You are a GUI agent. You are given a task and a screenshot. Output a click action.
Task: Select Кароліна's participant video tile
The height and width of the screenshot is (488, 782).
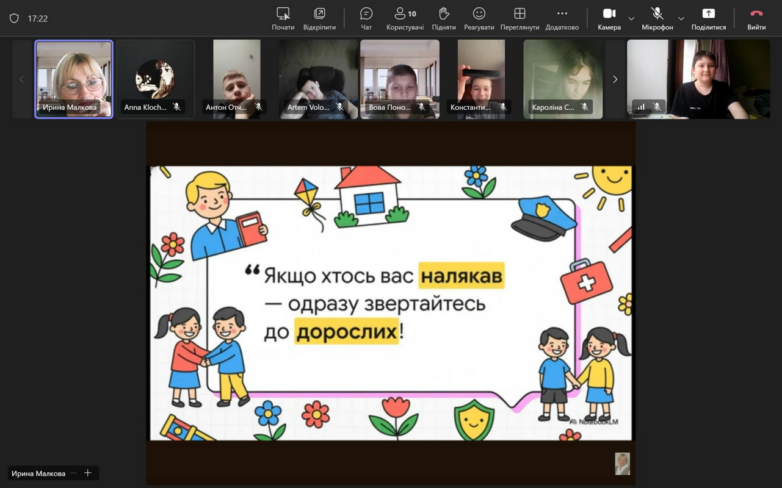(x=562, y=79)
